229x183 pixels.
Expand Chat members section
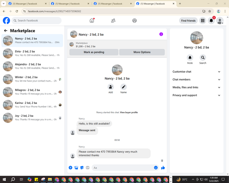pyautogui.click(x=196, y=80)
